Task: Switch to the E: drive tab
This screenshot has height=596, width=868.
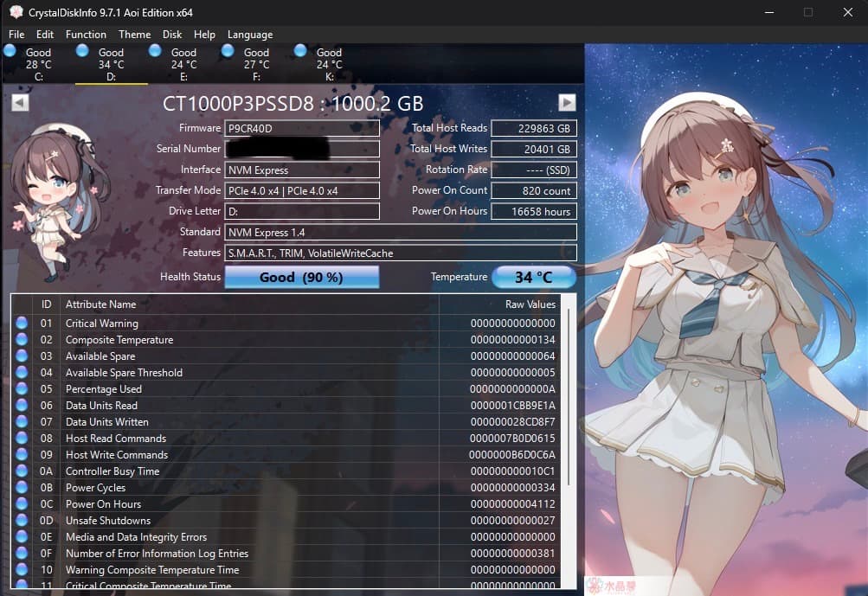Action: (183, 64)
